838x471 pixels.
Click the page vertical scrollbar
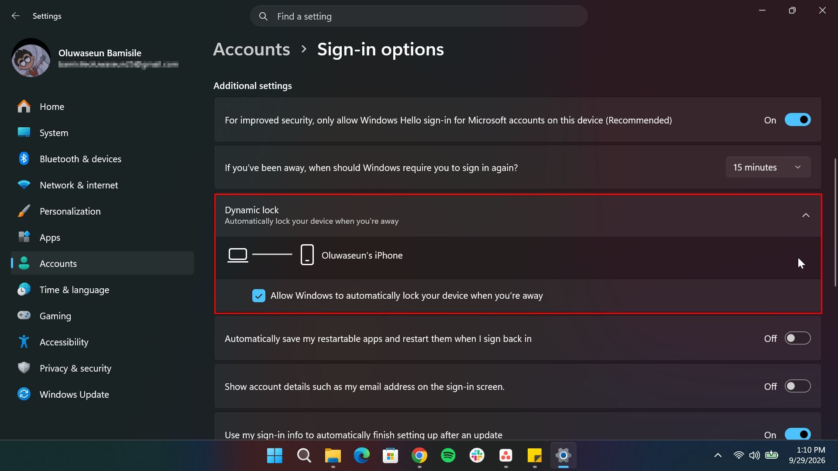(835, 222)
